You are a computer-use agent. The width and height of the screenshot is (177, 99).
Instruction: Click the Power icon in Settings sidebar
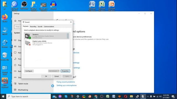tap(15, 65)
